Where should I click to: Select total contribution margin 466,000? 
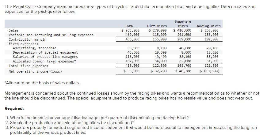pos(132,39)
